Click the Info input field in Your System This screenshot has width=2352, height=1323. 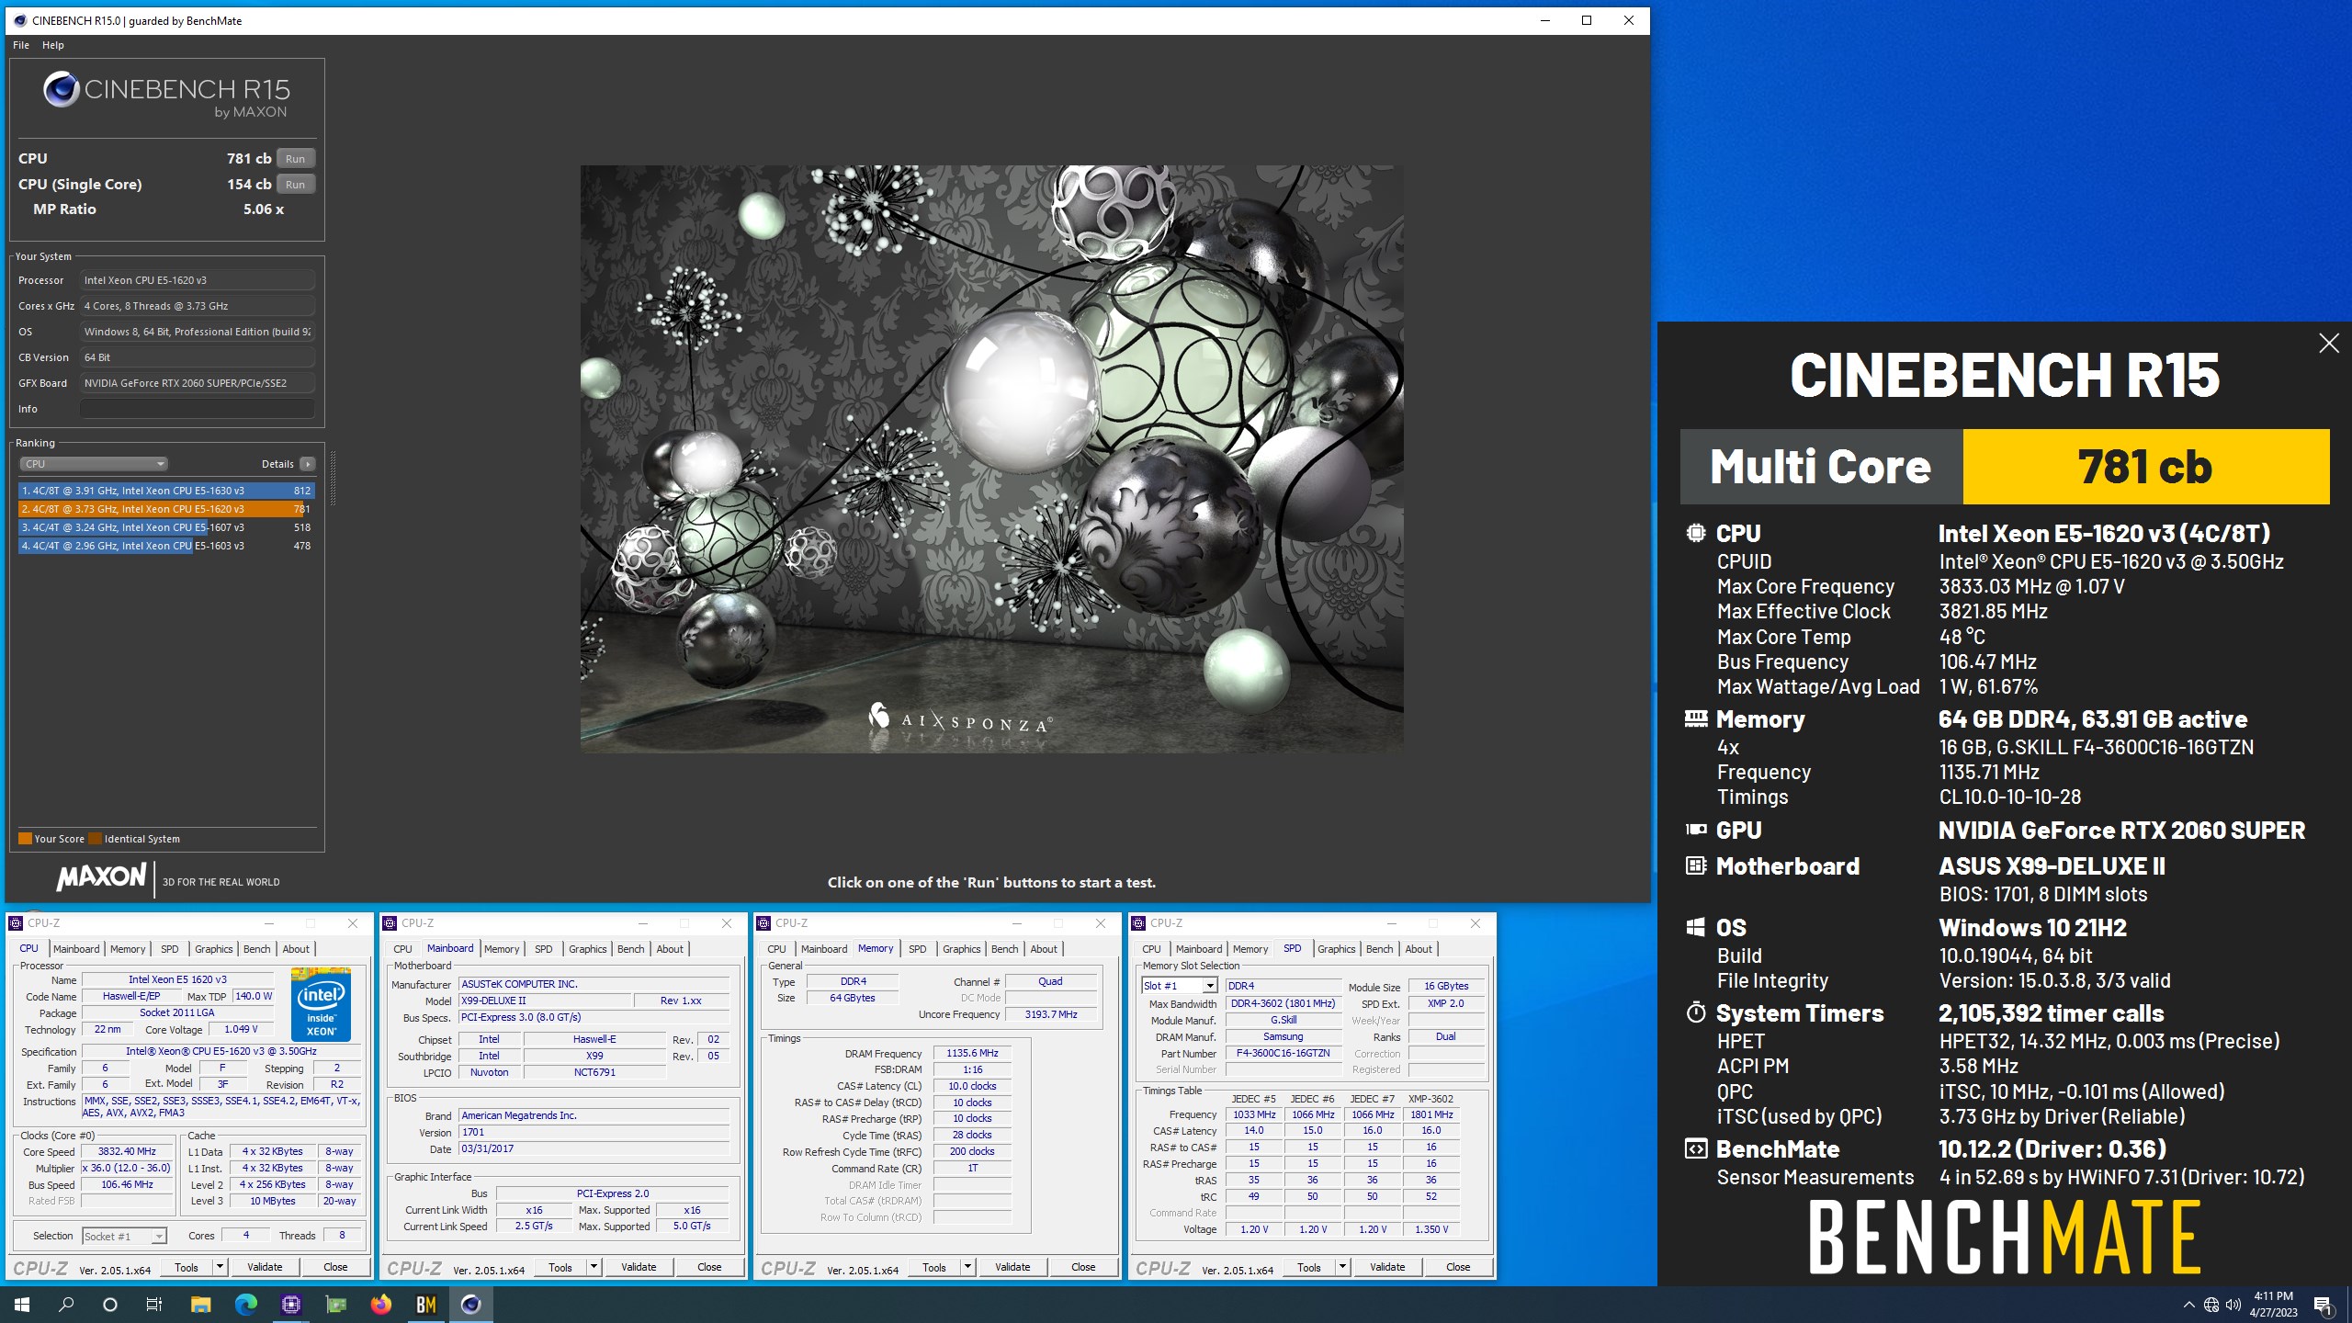pos(197,409)
